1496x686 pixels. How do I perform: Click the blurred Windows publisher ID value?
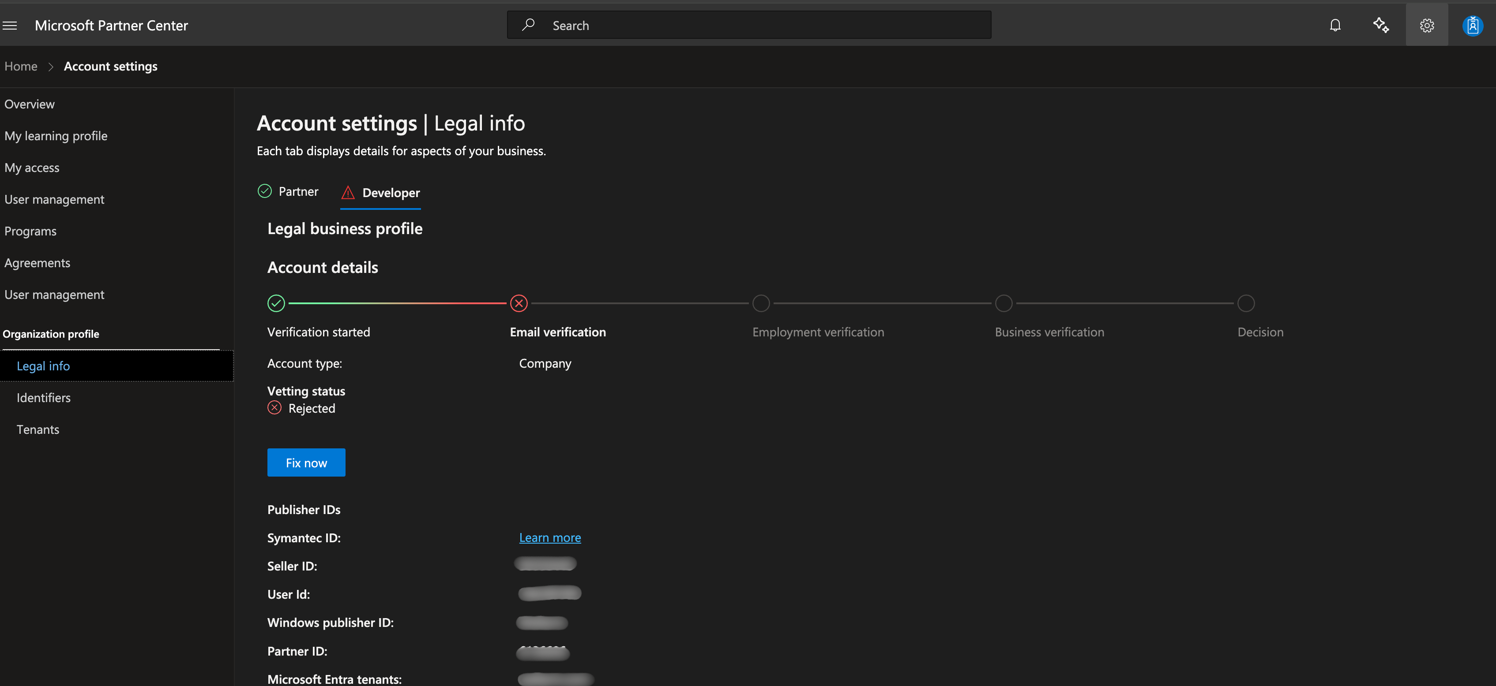click(542, 623)
